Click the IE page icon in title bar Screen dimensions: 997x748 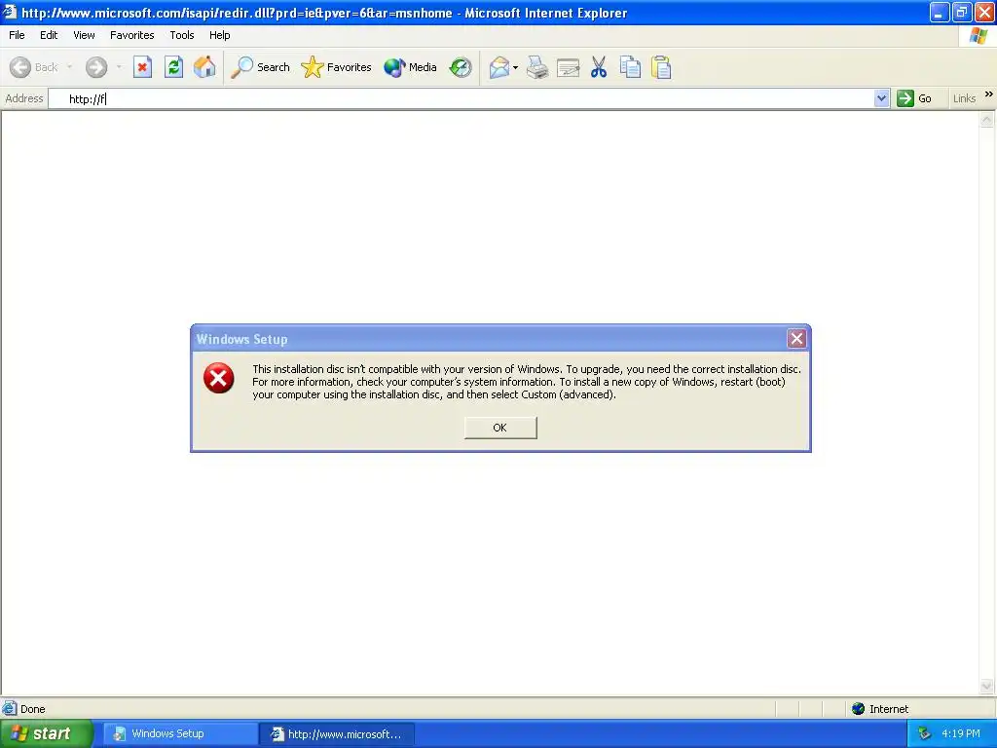click(x=9, y=12)
